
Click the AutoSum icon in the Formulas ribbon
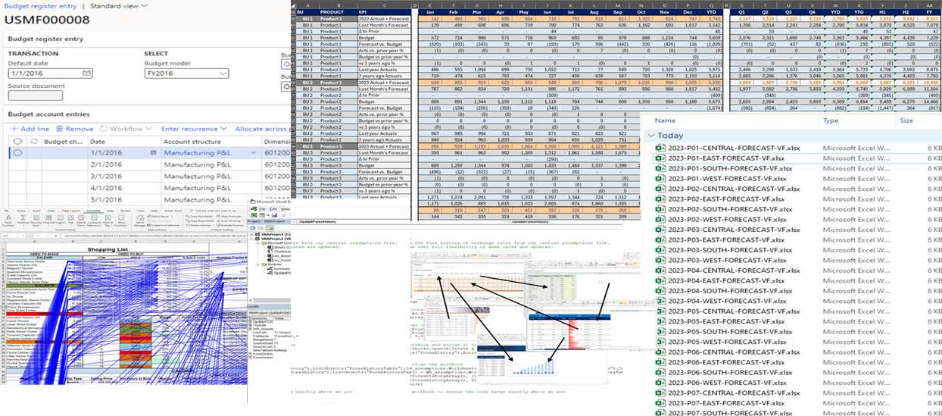coord(23,217)
